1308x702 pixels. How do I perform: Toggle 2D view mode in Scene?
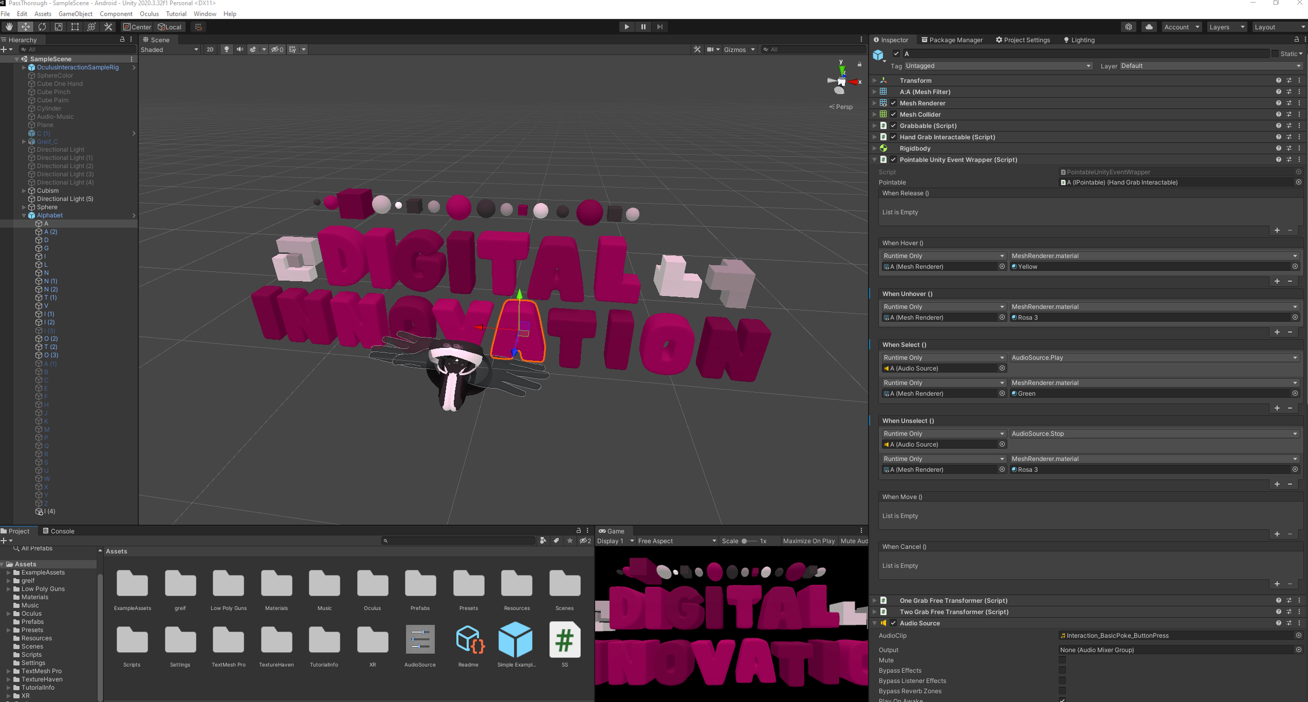pos(210,49)
